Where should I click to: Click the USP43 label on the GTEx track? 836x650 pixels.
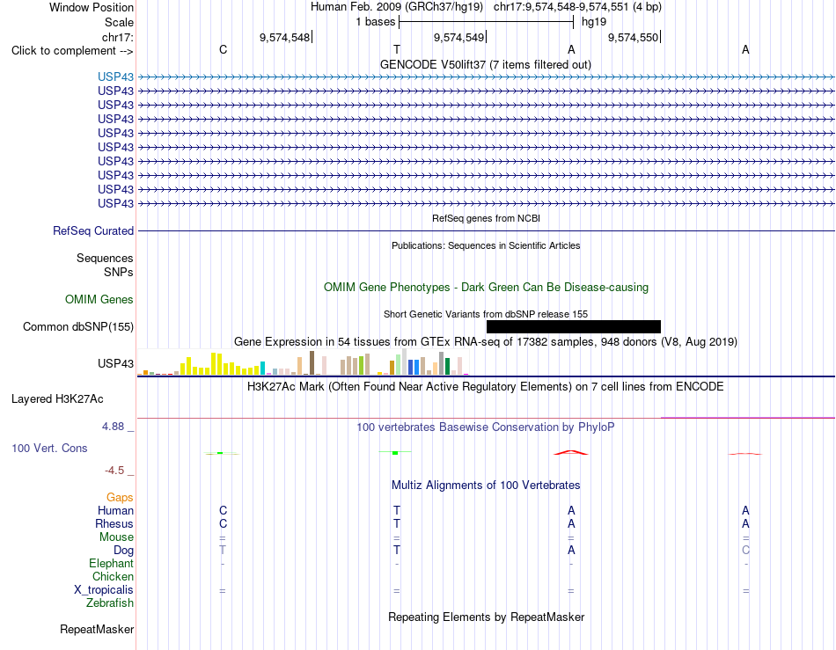click(115, 363)
